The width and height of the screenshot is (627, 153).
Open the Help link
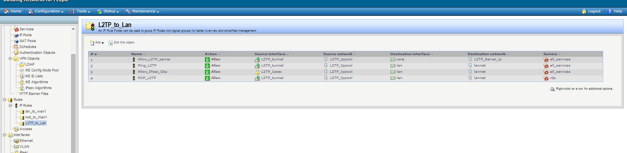pyautogui.click(x=615, y=11)
